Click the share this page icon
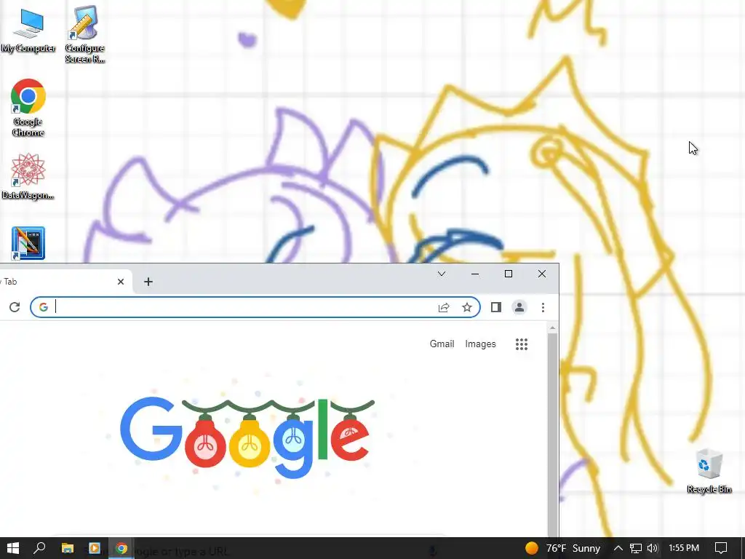745x559 pixels. pos(444,308)
